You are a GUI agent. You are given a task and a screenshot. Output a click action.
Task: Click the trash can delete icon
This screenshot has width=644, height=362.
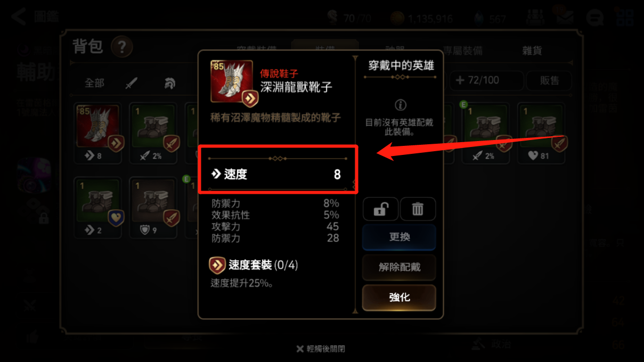(418, 209)
